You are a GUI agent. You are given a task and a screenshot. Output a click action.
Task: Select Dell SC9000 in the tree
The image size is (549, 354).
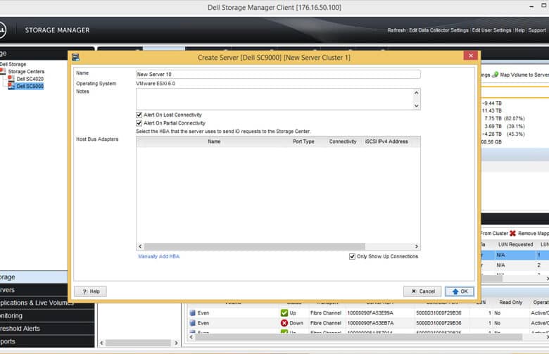(x=30, y=86)
